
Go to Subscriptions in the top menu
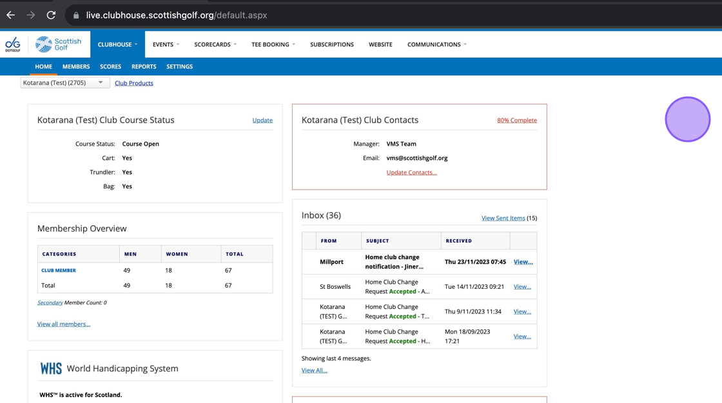pos(331,44)
